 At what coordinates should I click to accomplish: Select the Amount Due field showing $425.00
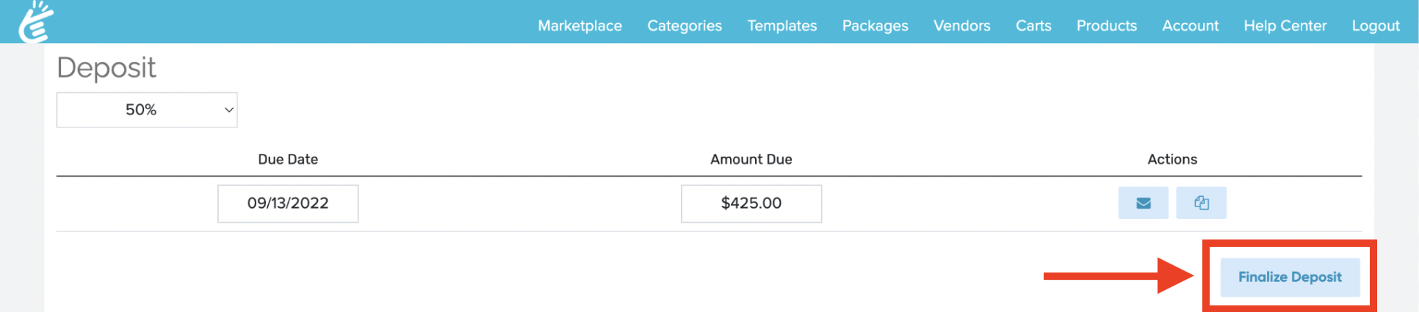pyautogui.click(x=751, y=204)
